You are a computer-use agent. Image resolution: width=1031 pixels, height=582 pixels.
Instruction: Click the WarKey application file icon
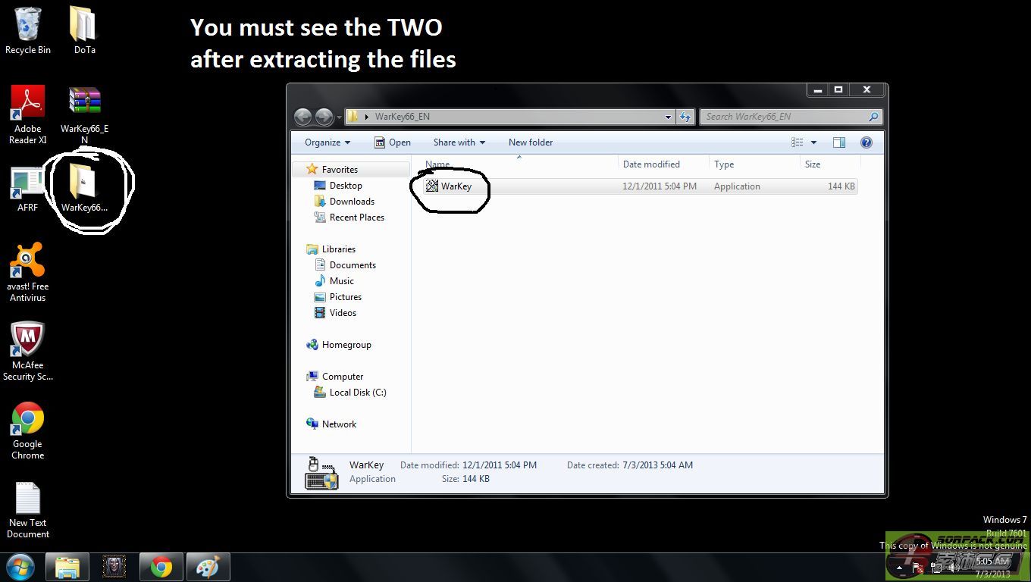point(432,186)
